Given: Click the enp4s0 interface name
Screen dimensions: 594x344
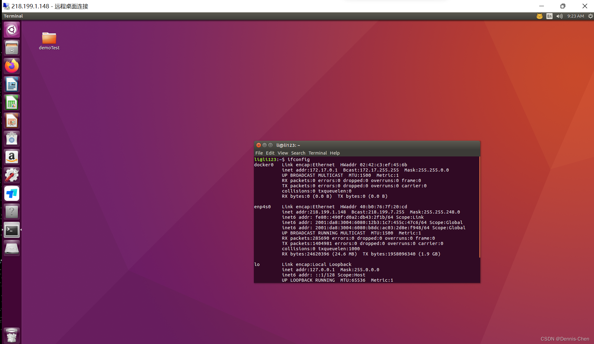Looking at the screenshot, I should [x=262, y=207].
